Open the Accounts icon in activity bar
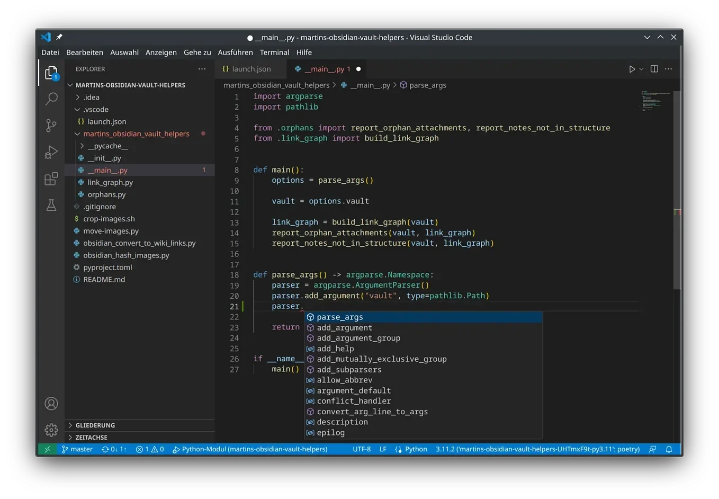 point(51,404)
